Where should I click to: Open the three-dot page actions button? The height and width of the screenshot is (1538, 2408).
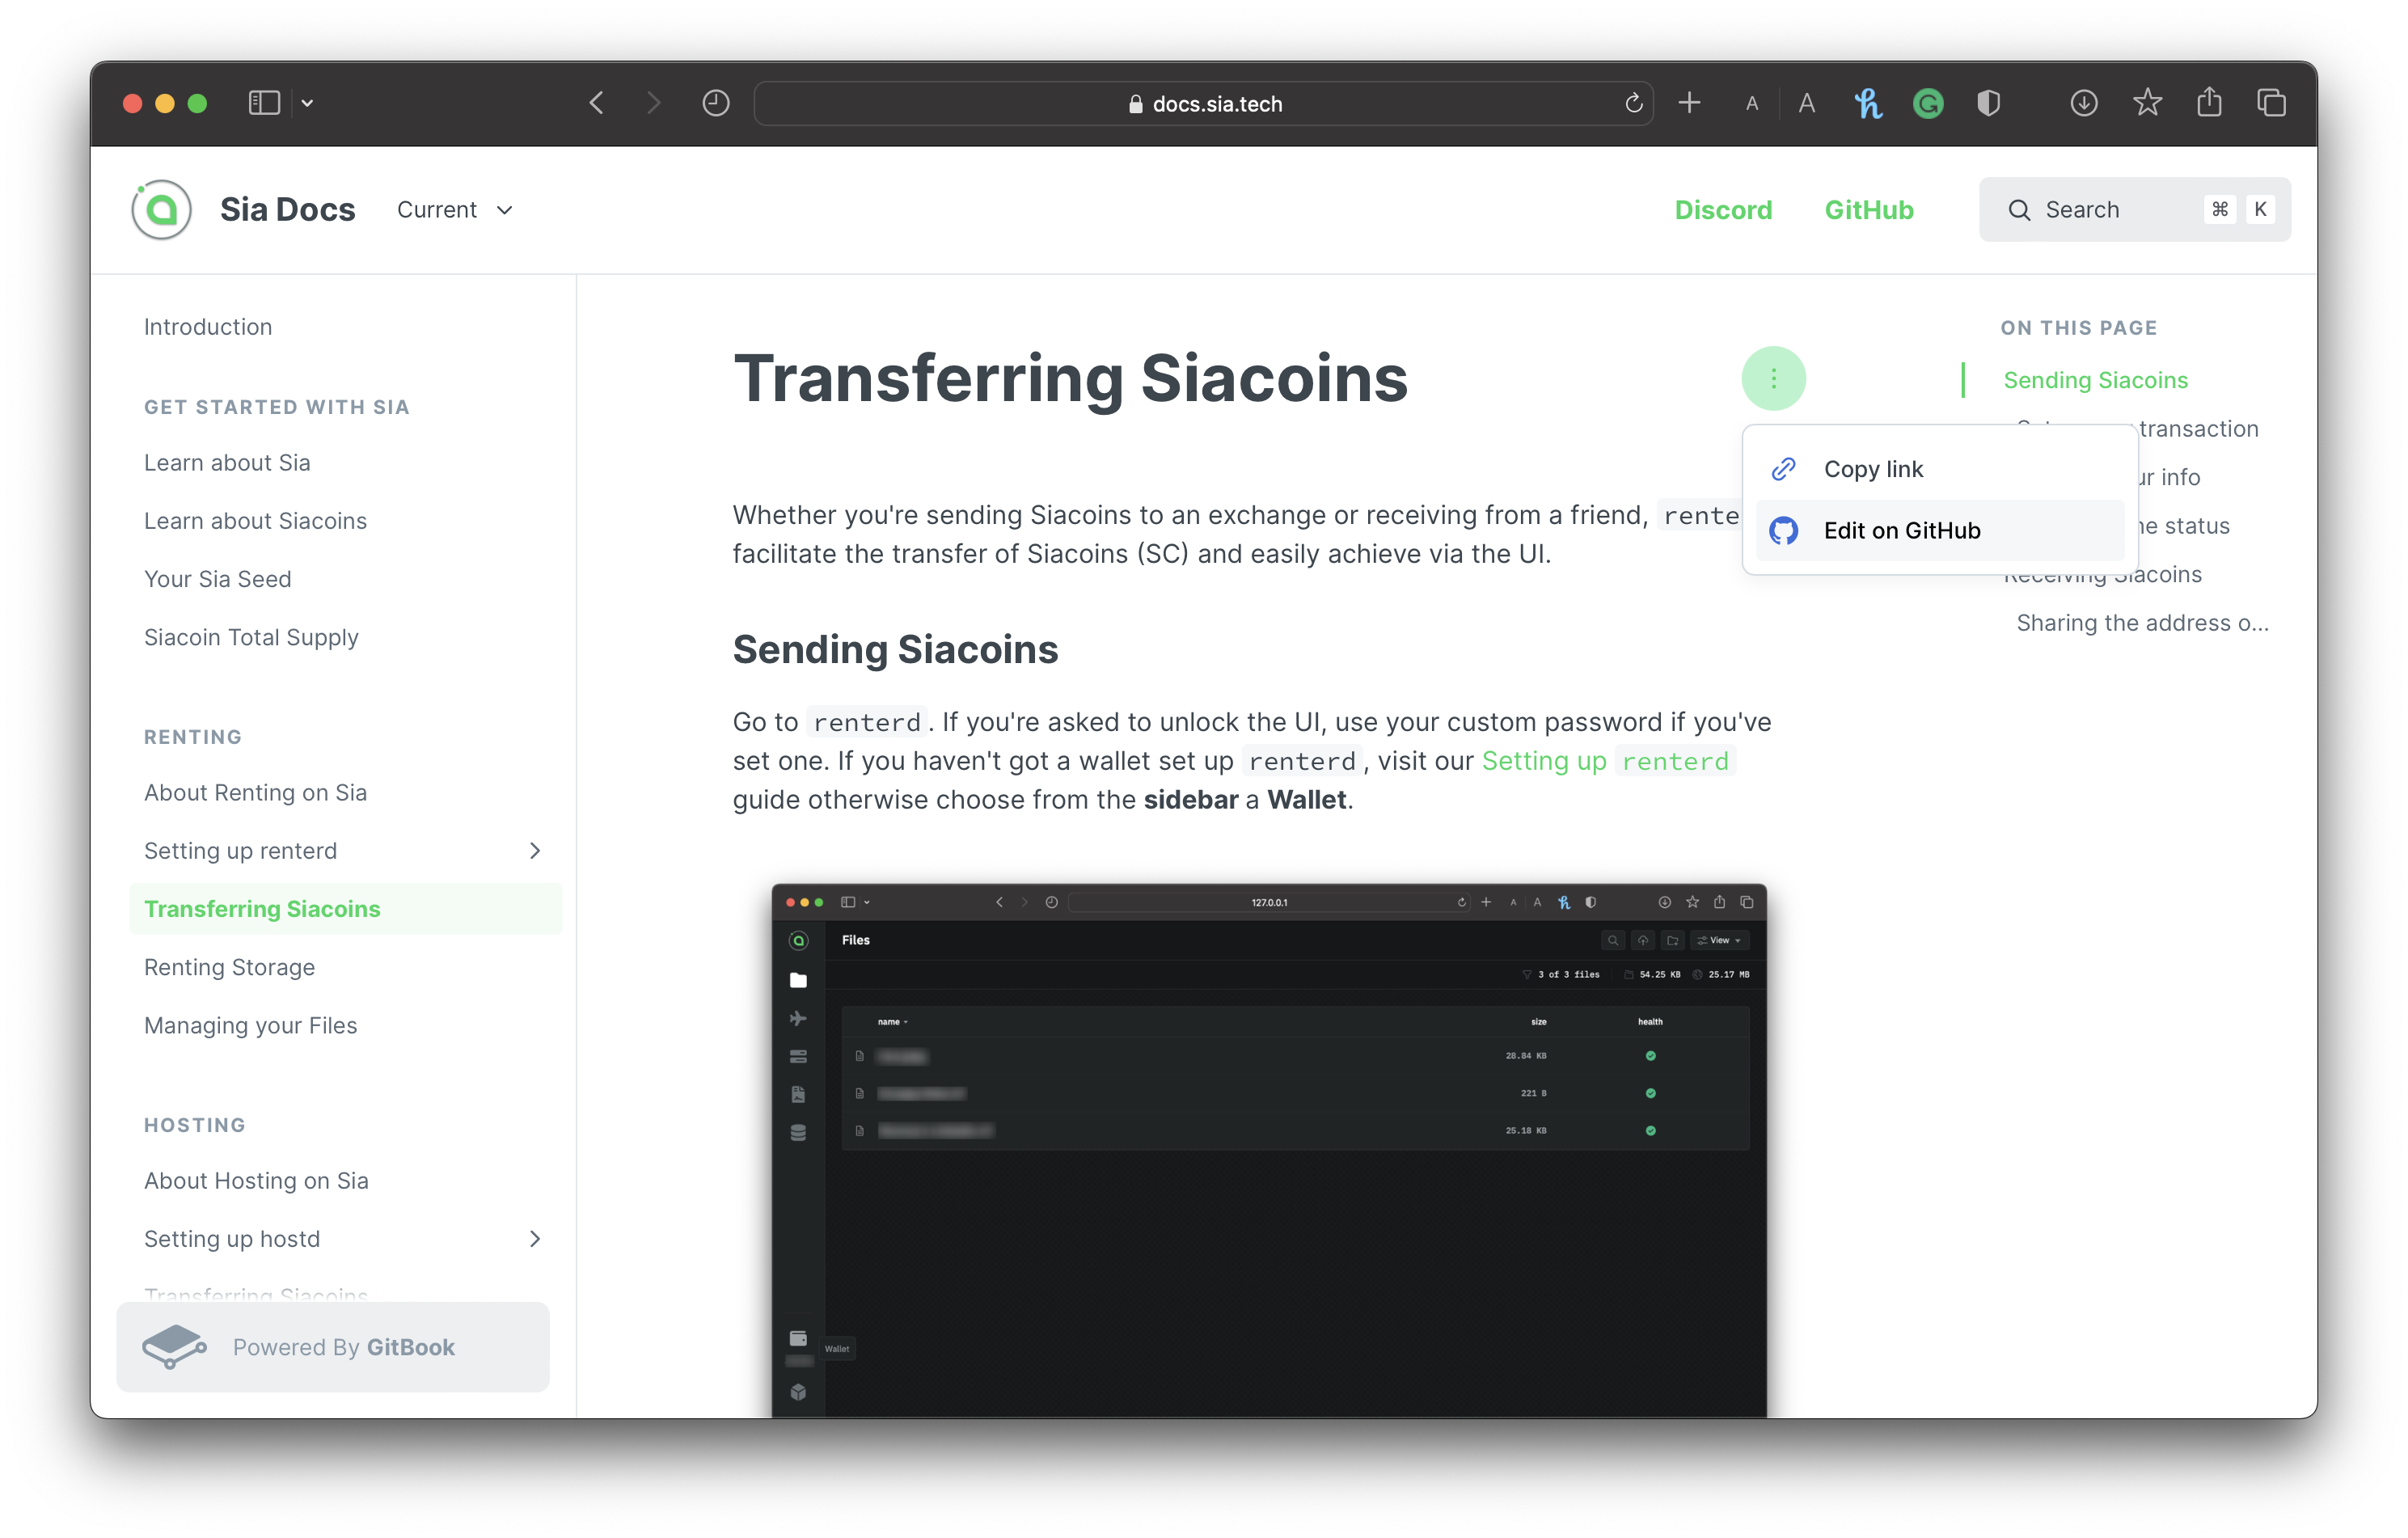point(1773,378)
